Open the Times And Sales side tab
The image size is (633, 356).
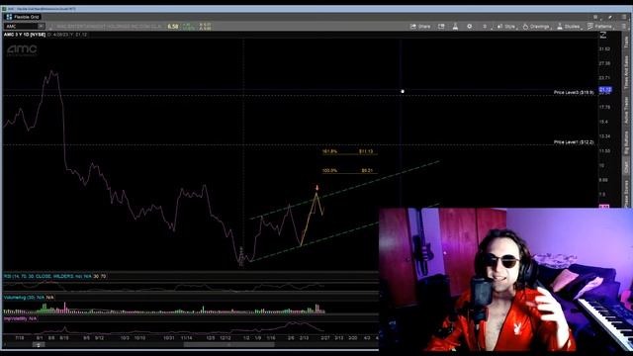pos(626,72)
